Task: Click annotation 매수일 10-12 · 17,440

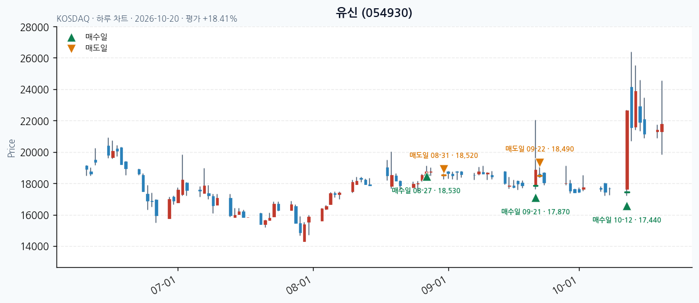Action: click(627, 220)
